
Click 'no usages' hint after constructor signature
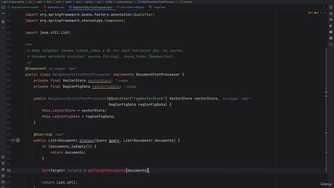[x=230, y=99]
